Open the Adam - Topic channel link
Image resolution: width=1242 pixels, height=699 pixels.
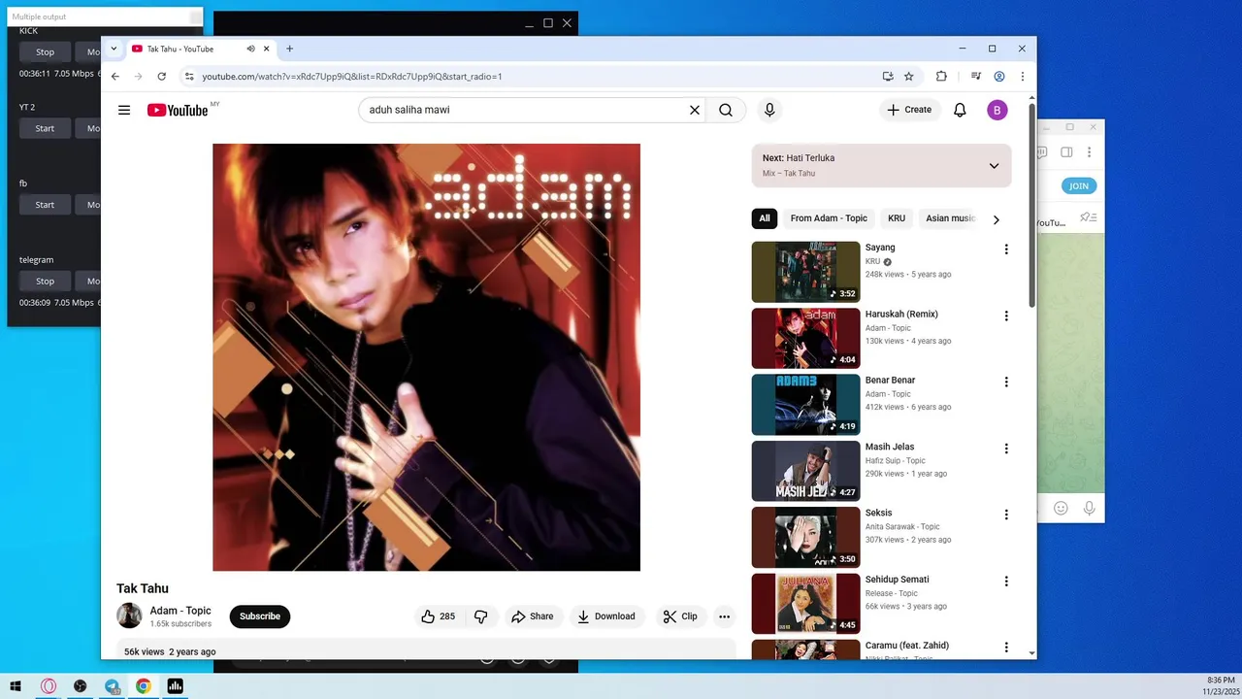180,611
